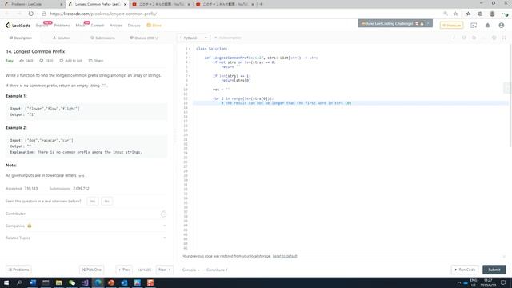Image resolution: width=512 pixels, height=288 pixels.
Task: Open Windows Start menu
Action: (6, 282)
